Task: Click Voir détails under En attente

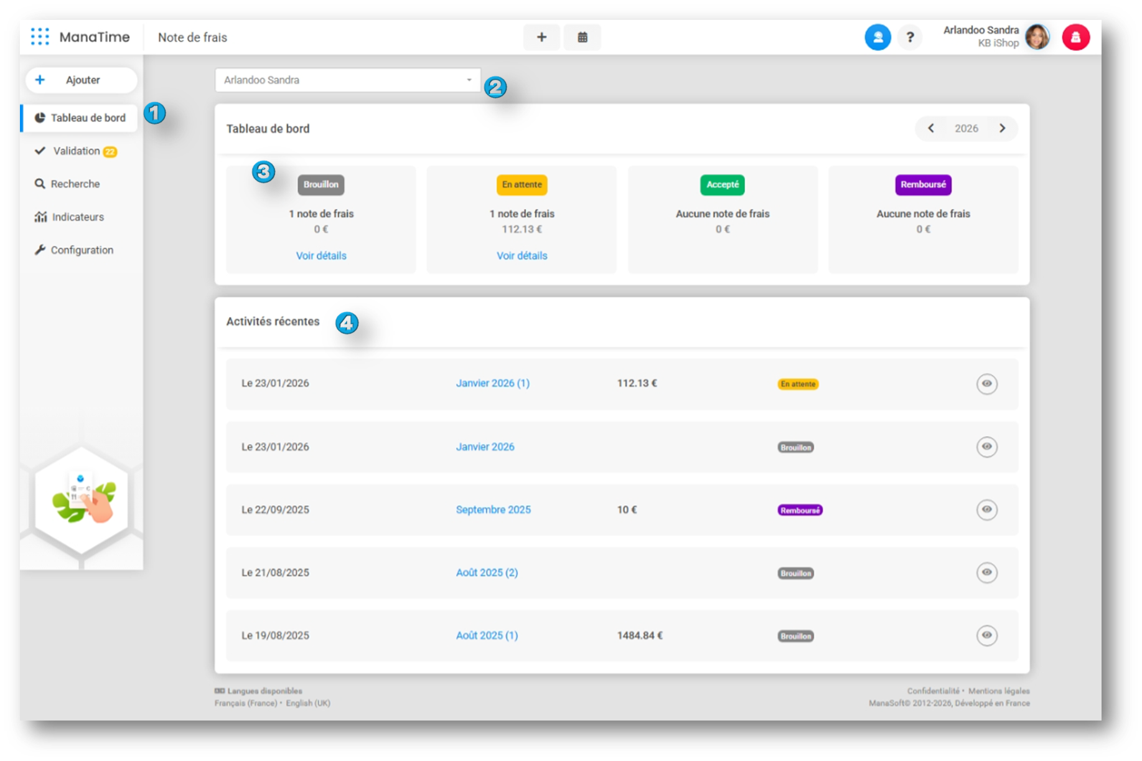Action: [522, 255]
